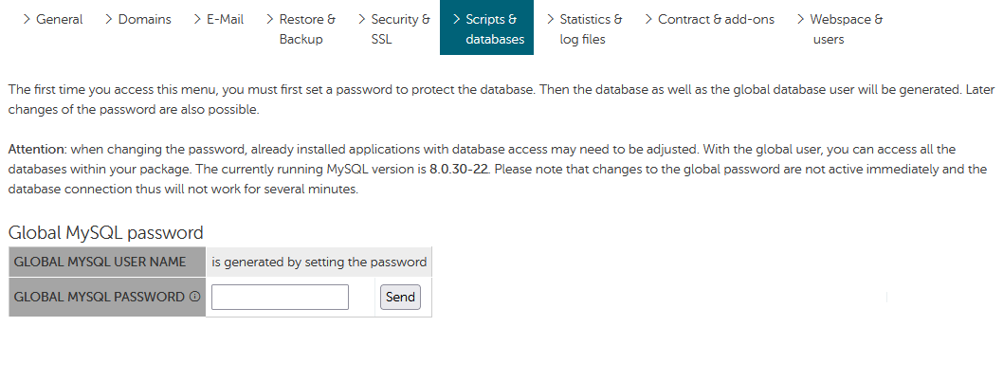Click the Send button
The image size is (1003, 381).
400,298
